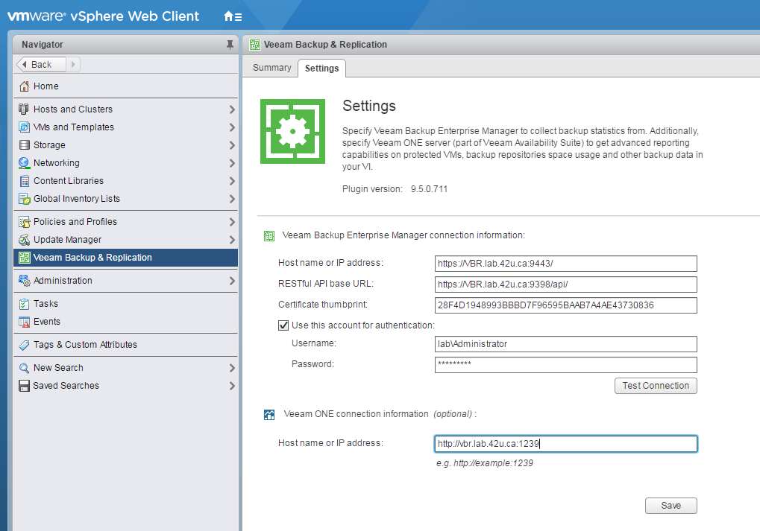Select the Settings tab
The width and height of the screenshot is (760, 531).
click(321, 67)
